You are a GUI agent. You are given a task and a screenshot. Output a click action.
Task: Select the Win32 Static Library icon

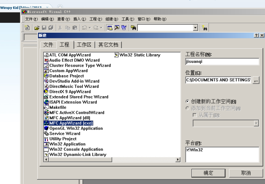point(116,55)
